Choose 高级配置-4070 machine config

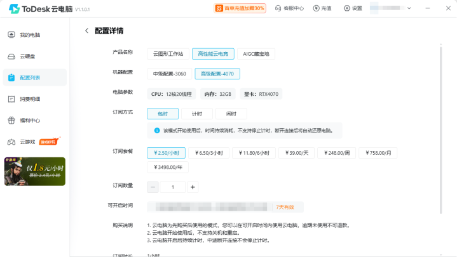[217, 74]
